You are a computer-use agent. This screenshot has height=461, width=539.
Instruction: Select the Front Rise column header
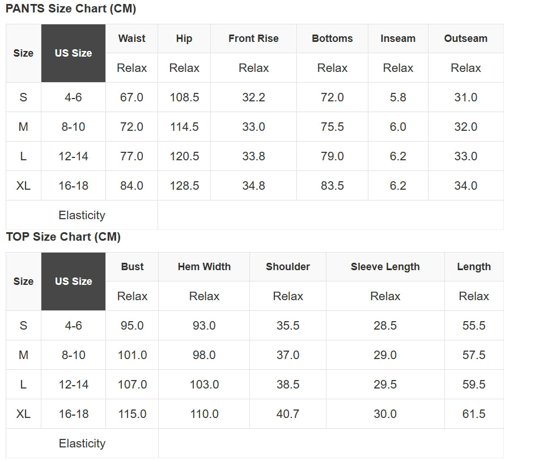click(253, 39)
